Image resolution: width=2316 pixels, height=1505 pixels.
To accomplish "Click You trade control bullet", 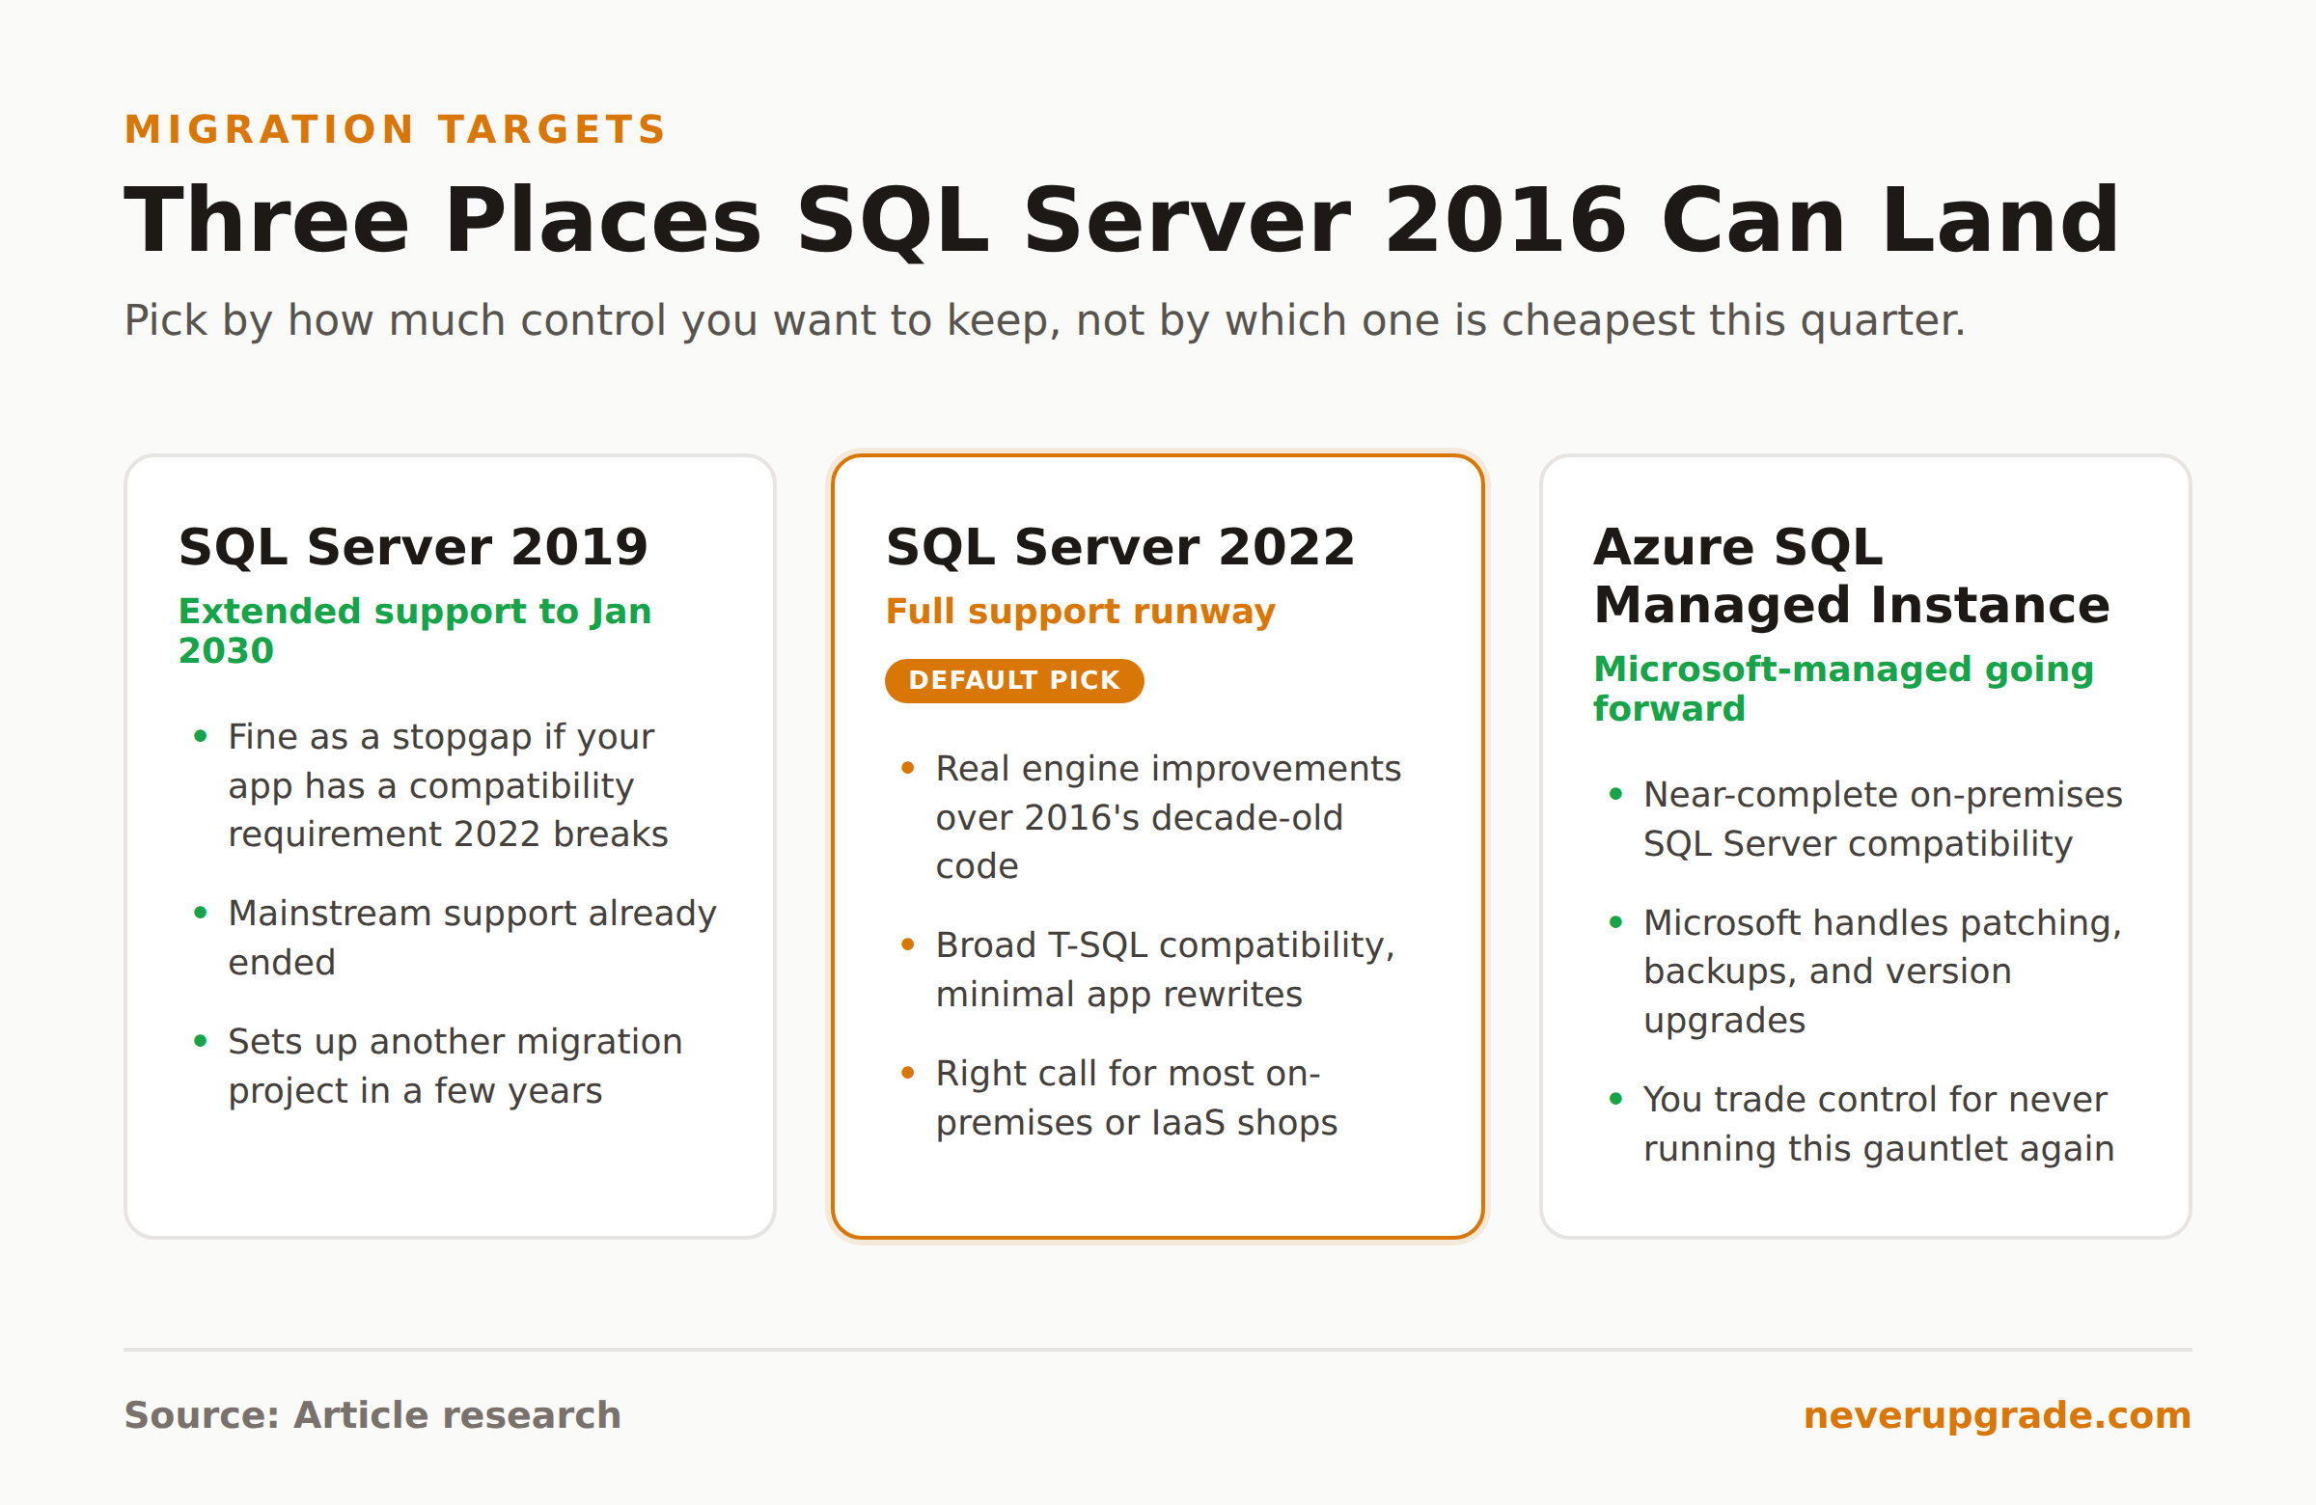I will pos(1879,1124).
